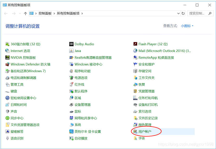This screenshot has height=149, width=216.
Task: Open Windows Defender 防火墙 icon
Action: point(7,64)
